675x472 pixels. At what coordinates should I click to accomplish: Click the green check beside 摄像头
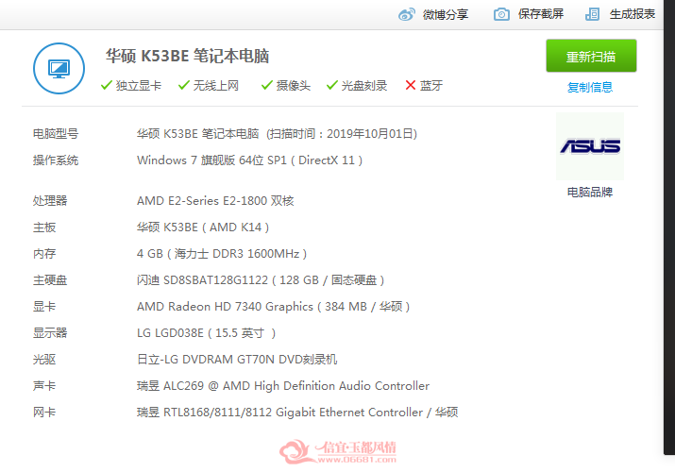[267, 85]
